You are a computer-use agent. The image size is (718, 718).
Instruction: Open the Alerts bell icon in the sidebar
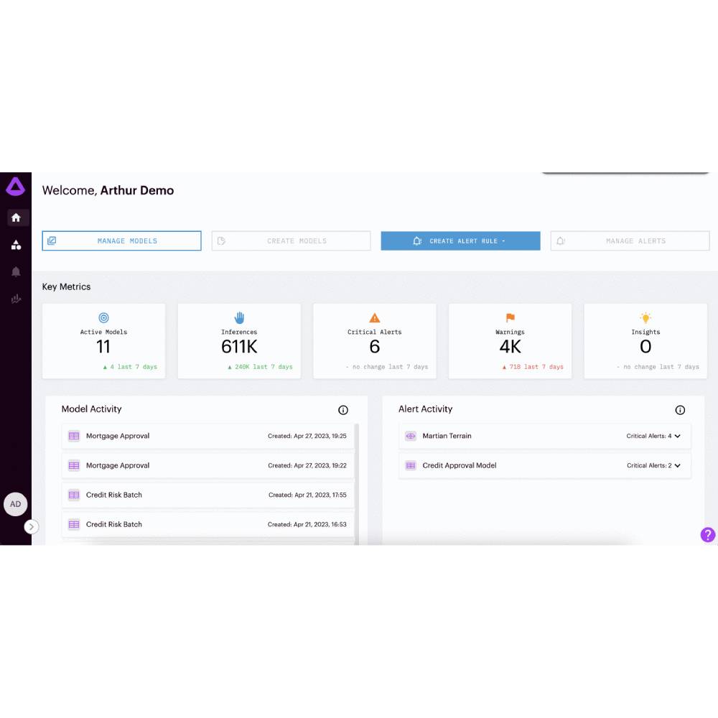pos(16,272)
